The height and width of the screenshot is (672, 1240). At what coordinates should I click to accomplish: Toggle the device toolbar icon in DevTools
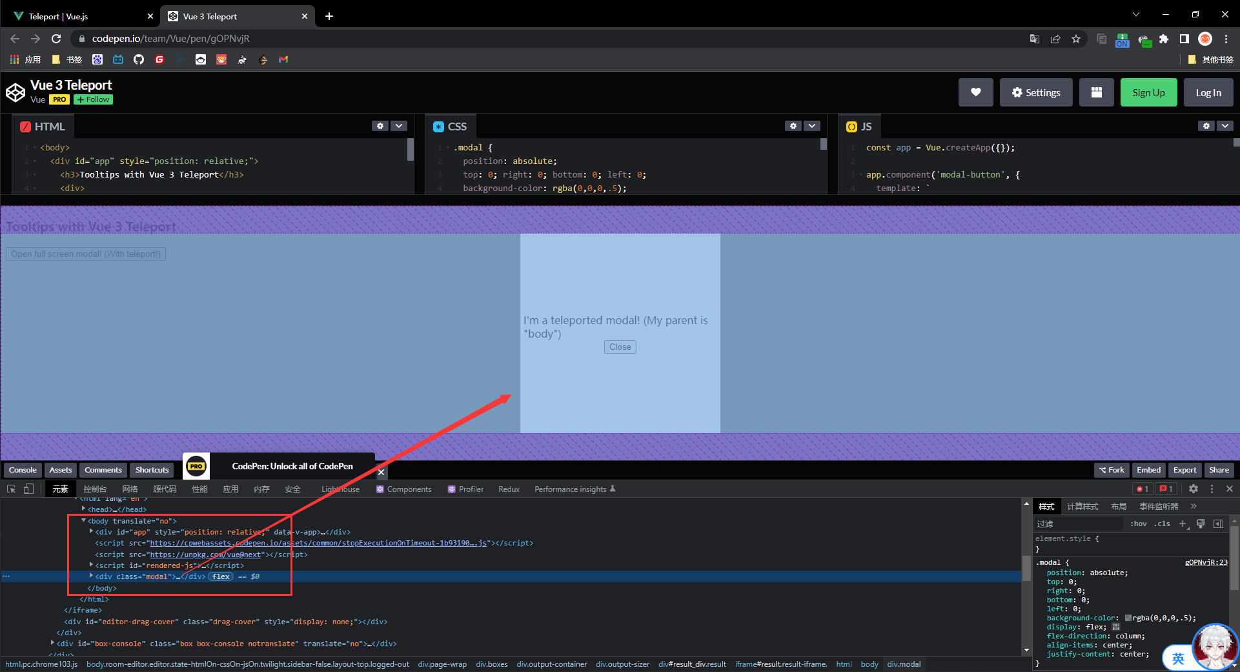(28, 489)
